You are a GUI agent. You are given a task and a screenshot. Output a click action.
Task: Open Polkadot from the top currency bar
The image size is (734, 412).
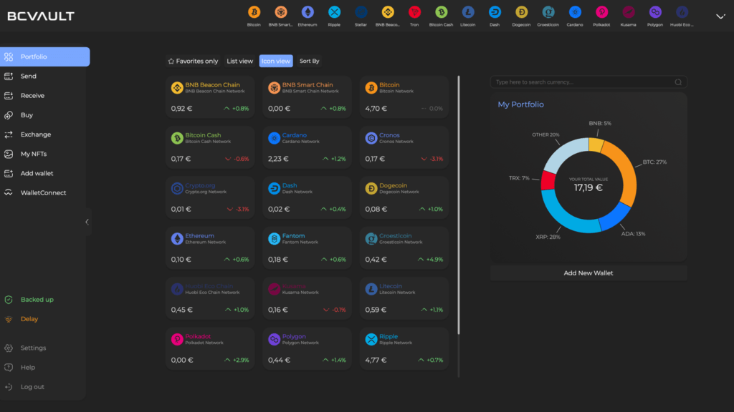coord(601,12)
